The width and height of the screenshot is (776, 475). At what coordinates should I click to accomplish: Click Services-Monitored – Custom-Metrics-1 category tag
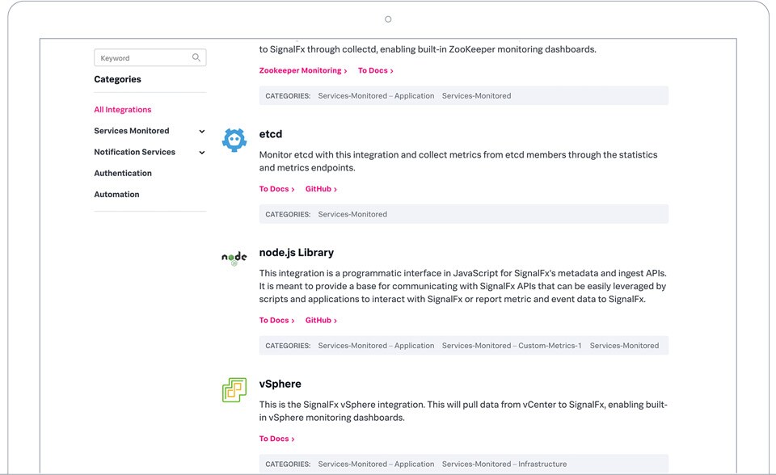[512, 346]
